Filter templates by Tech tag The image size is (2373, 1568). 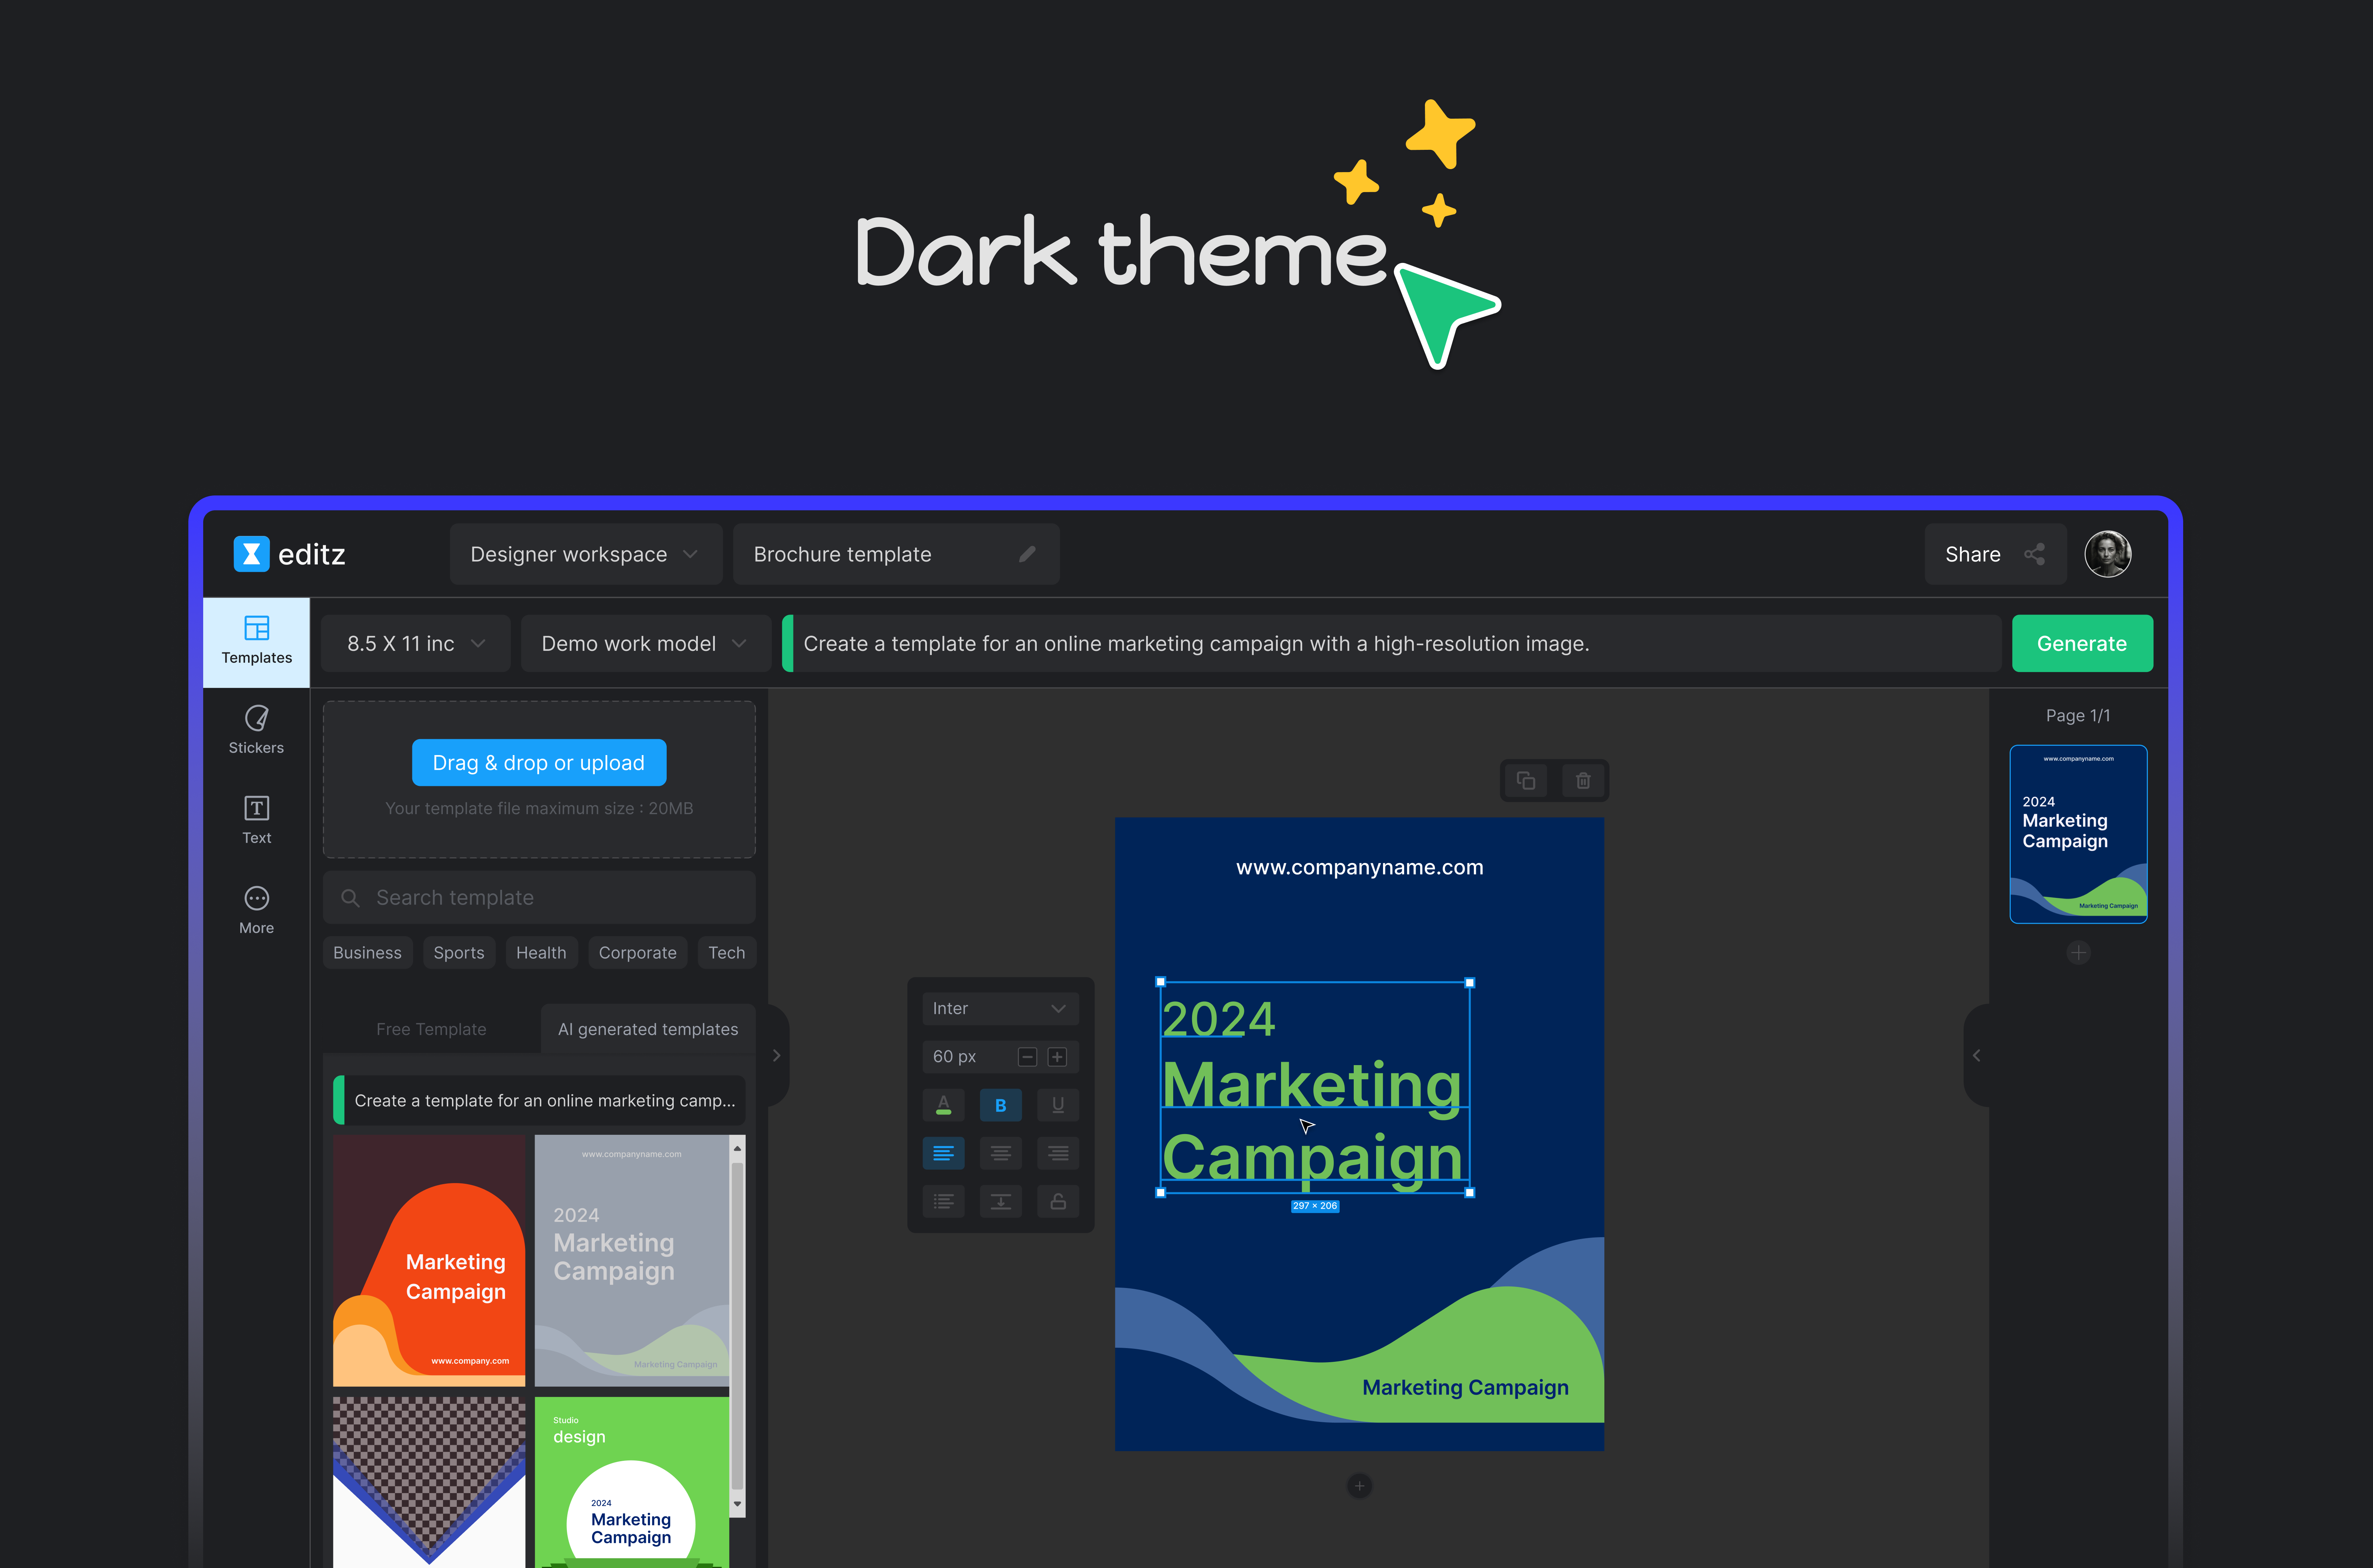pyautogui.click(x=727, y=953)
